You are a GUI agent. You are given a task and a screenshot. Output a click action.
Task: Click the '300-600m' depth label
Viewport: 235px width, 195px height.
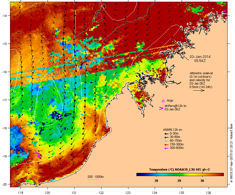[177, 148]
